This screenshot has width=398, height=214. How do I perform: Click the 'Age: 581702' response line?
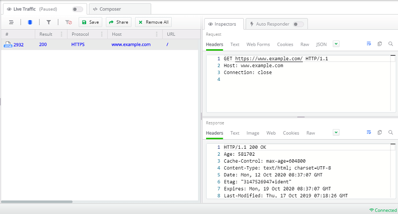coord(239,154)
